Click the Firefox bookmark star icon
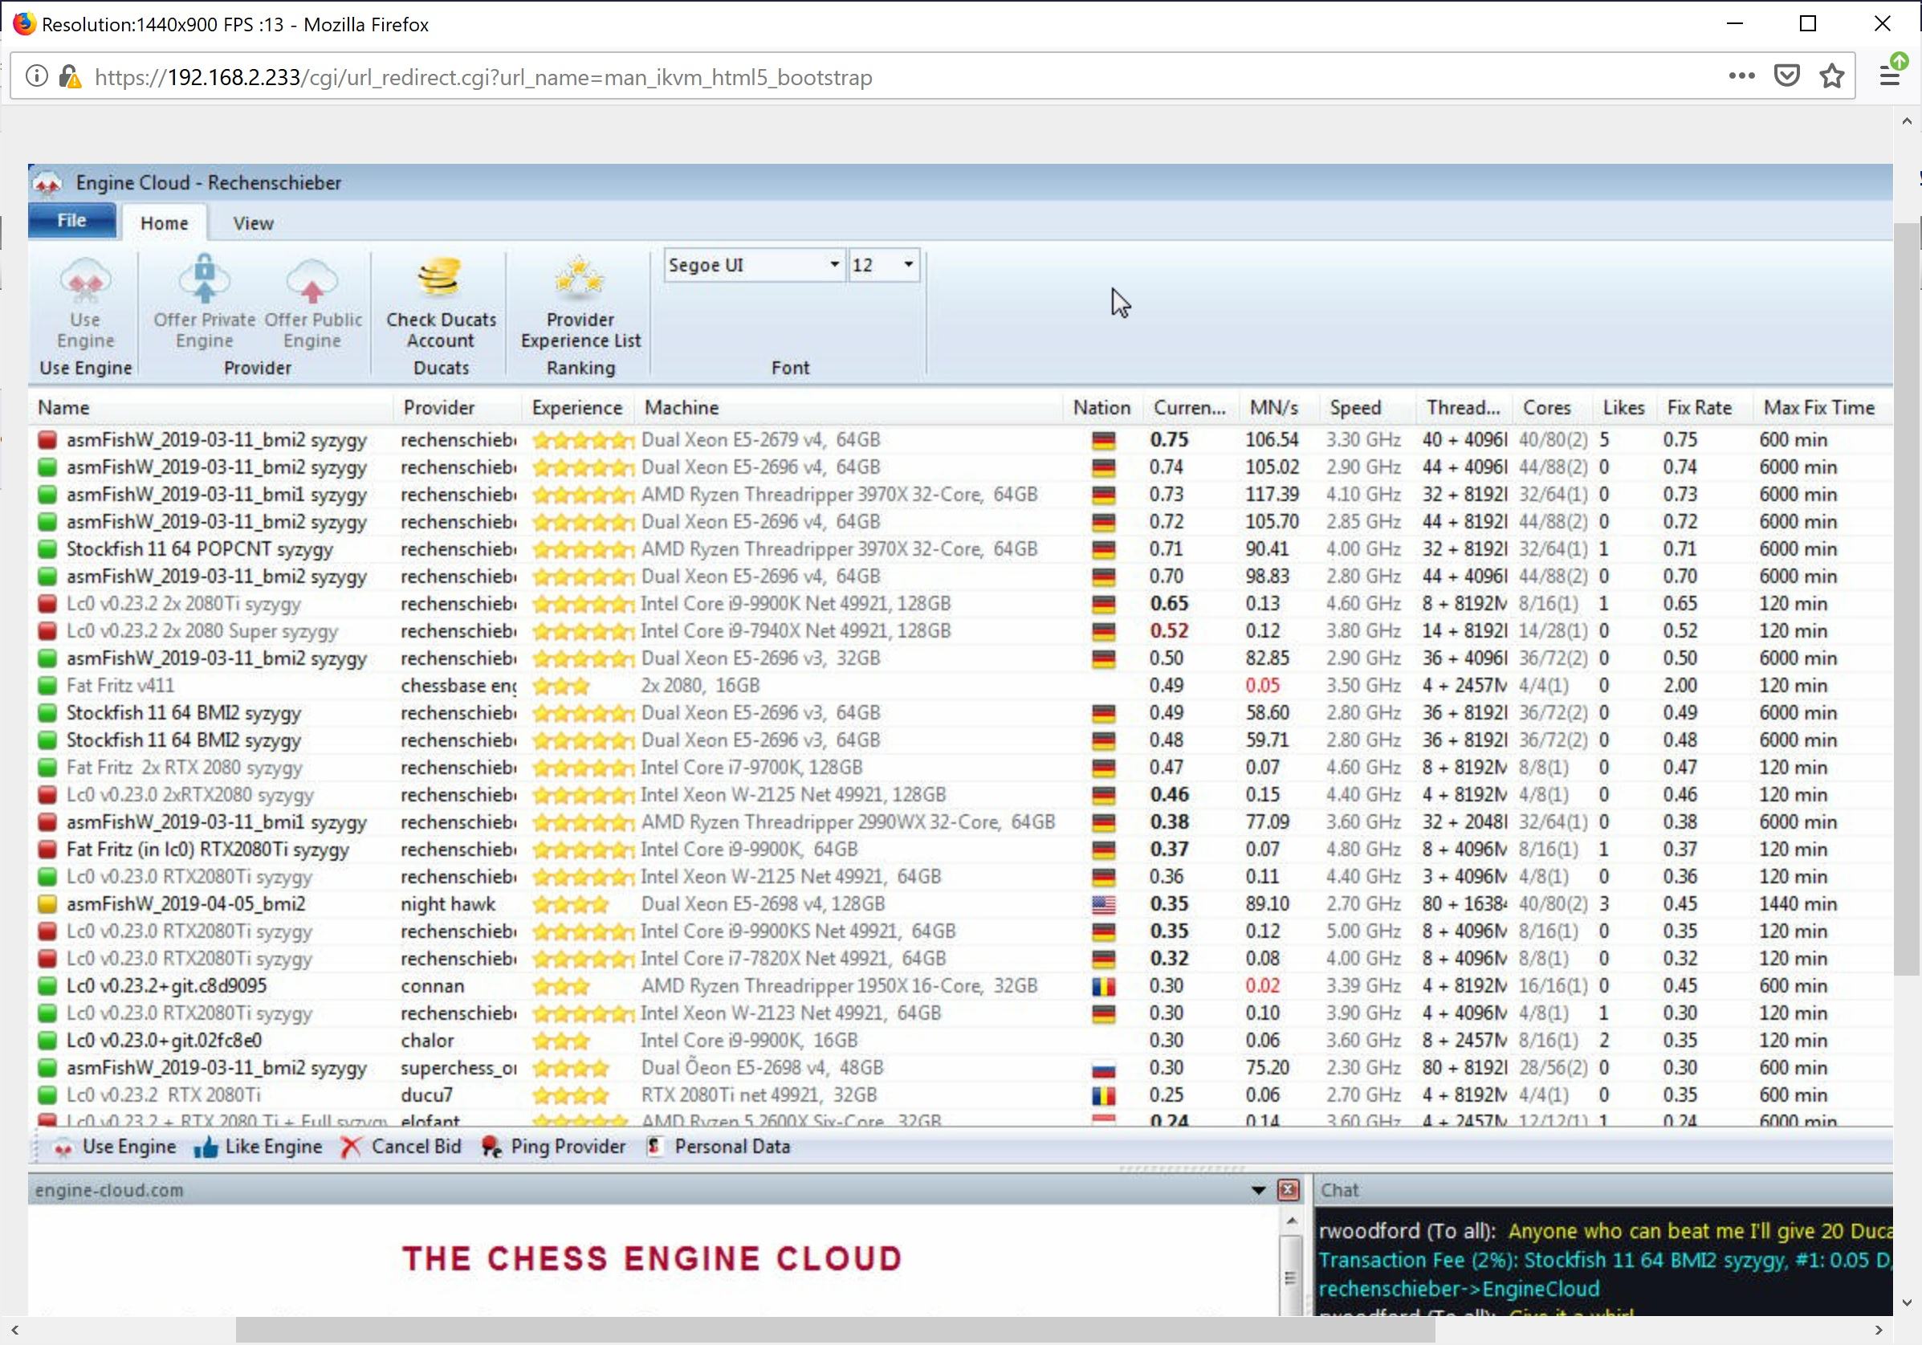 [x=1831, y=76]
